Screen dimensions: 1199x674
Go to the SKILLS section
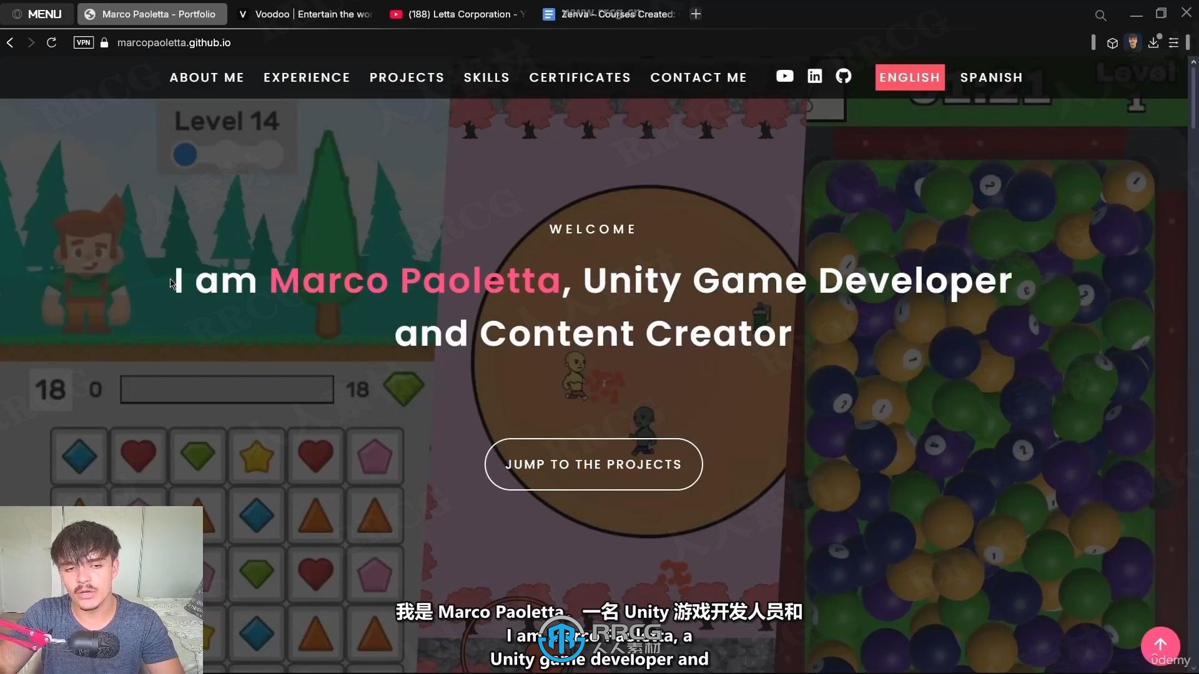pyautogui.click(x=486, y=77)
